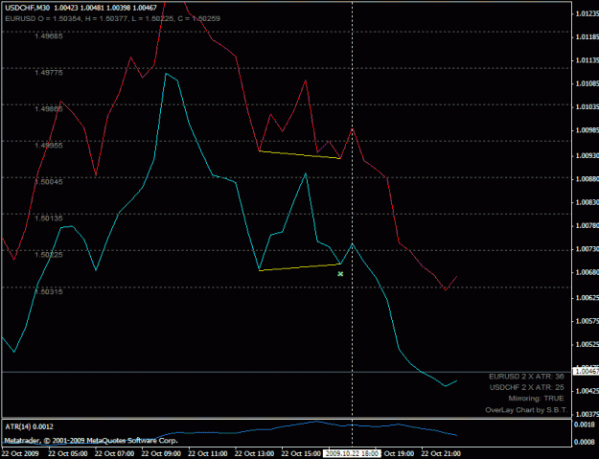Click ATR scale value 0.0018
This screenshot has width=599, height=459.
pyautogui.click(x=586, y=425)
